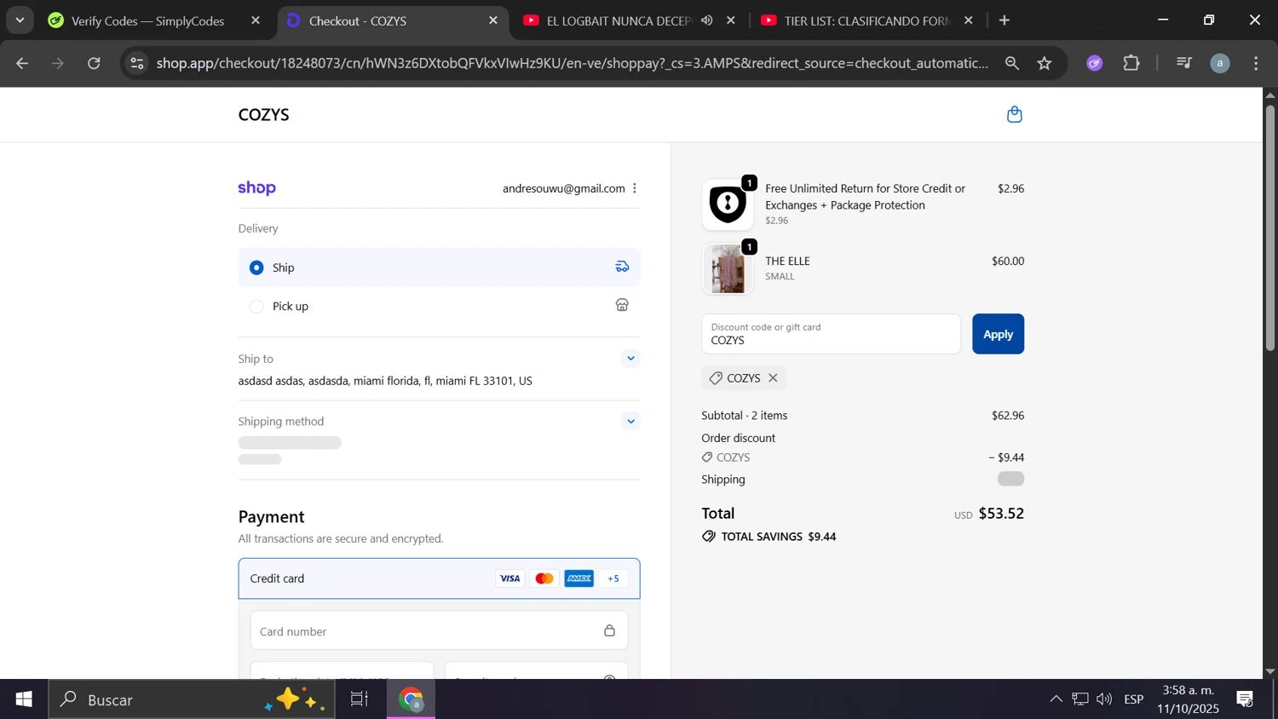
Task: Close the Checkout - COZYS tab
Action: coord(493,20)
